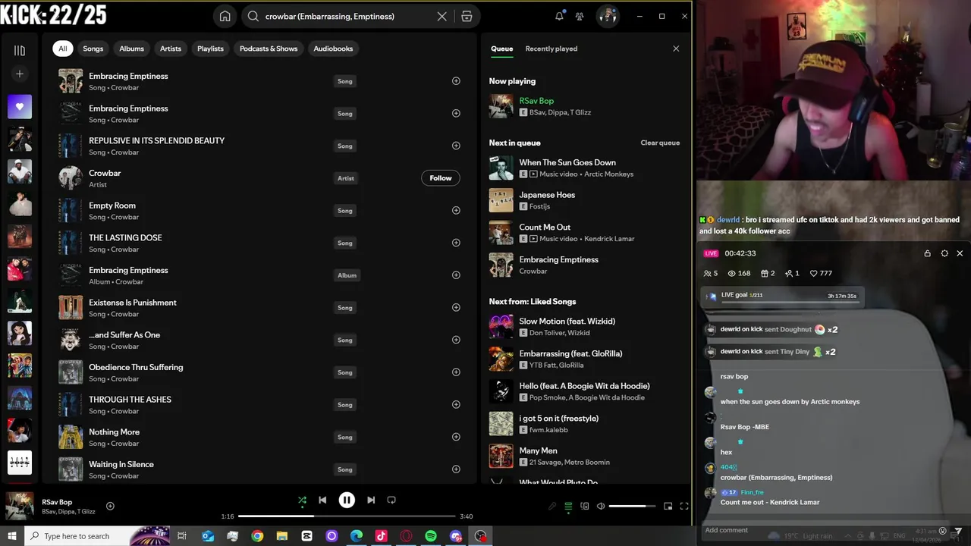971x546 pixels.
Task: Play When The Sun Goes Down from the queue
Action: [x=585, y=168]
